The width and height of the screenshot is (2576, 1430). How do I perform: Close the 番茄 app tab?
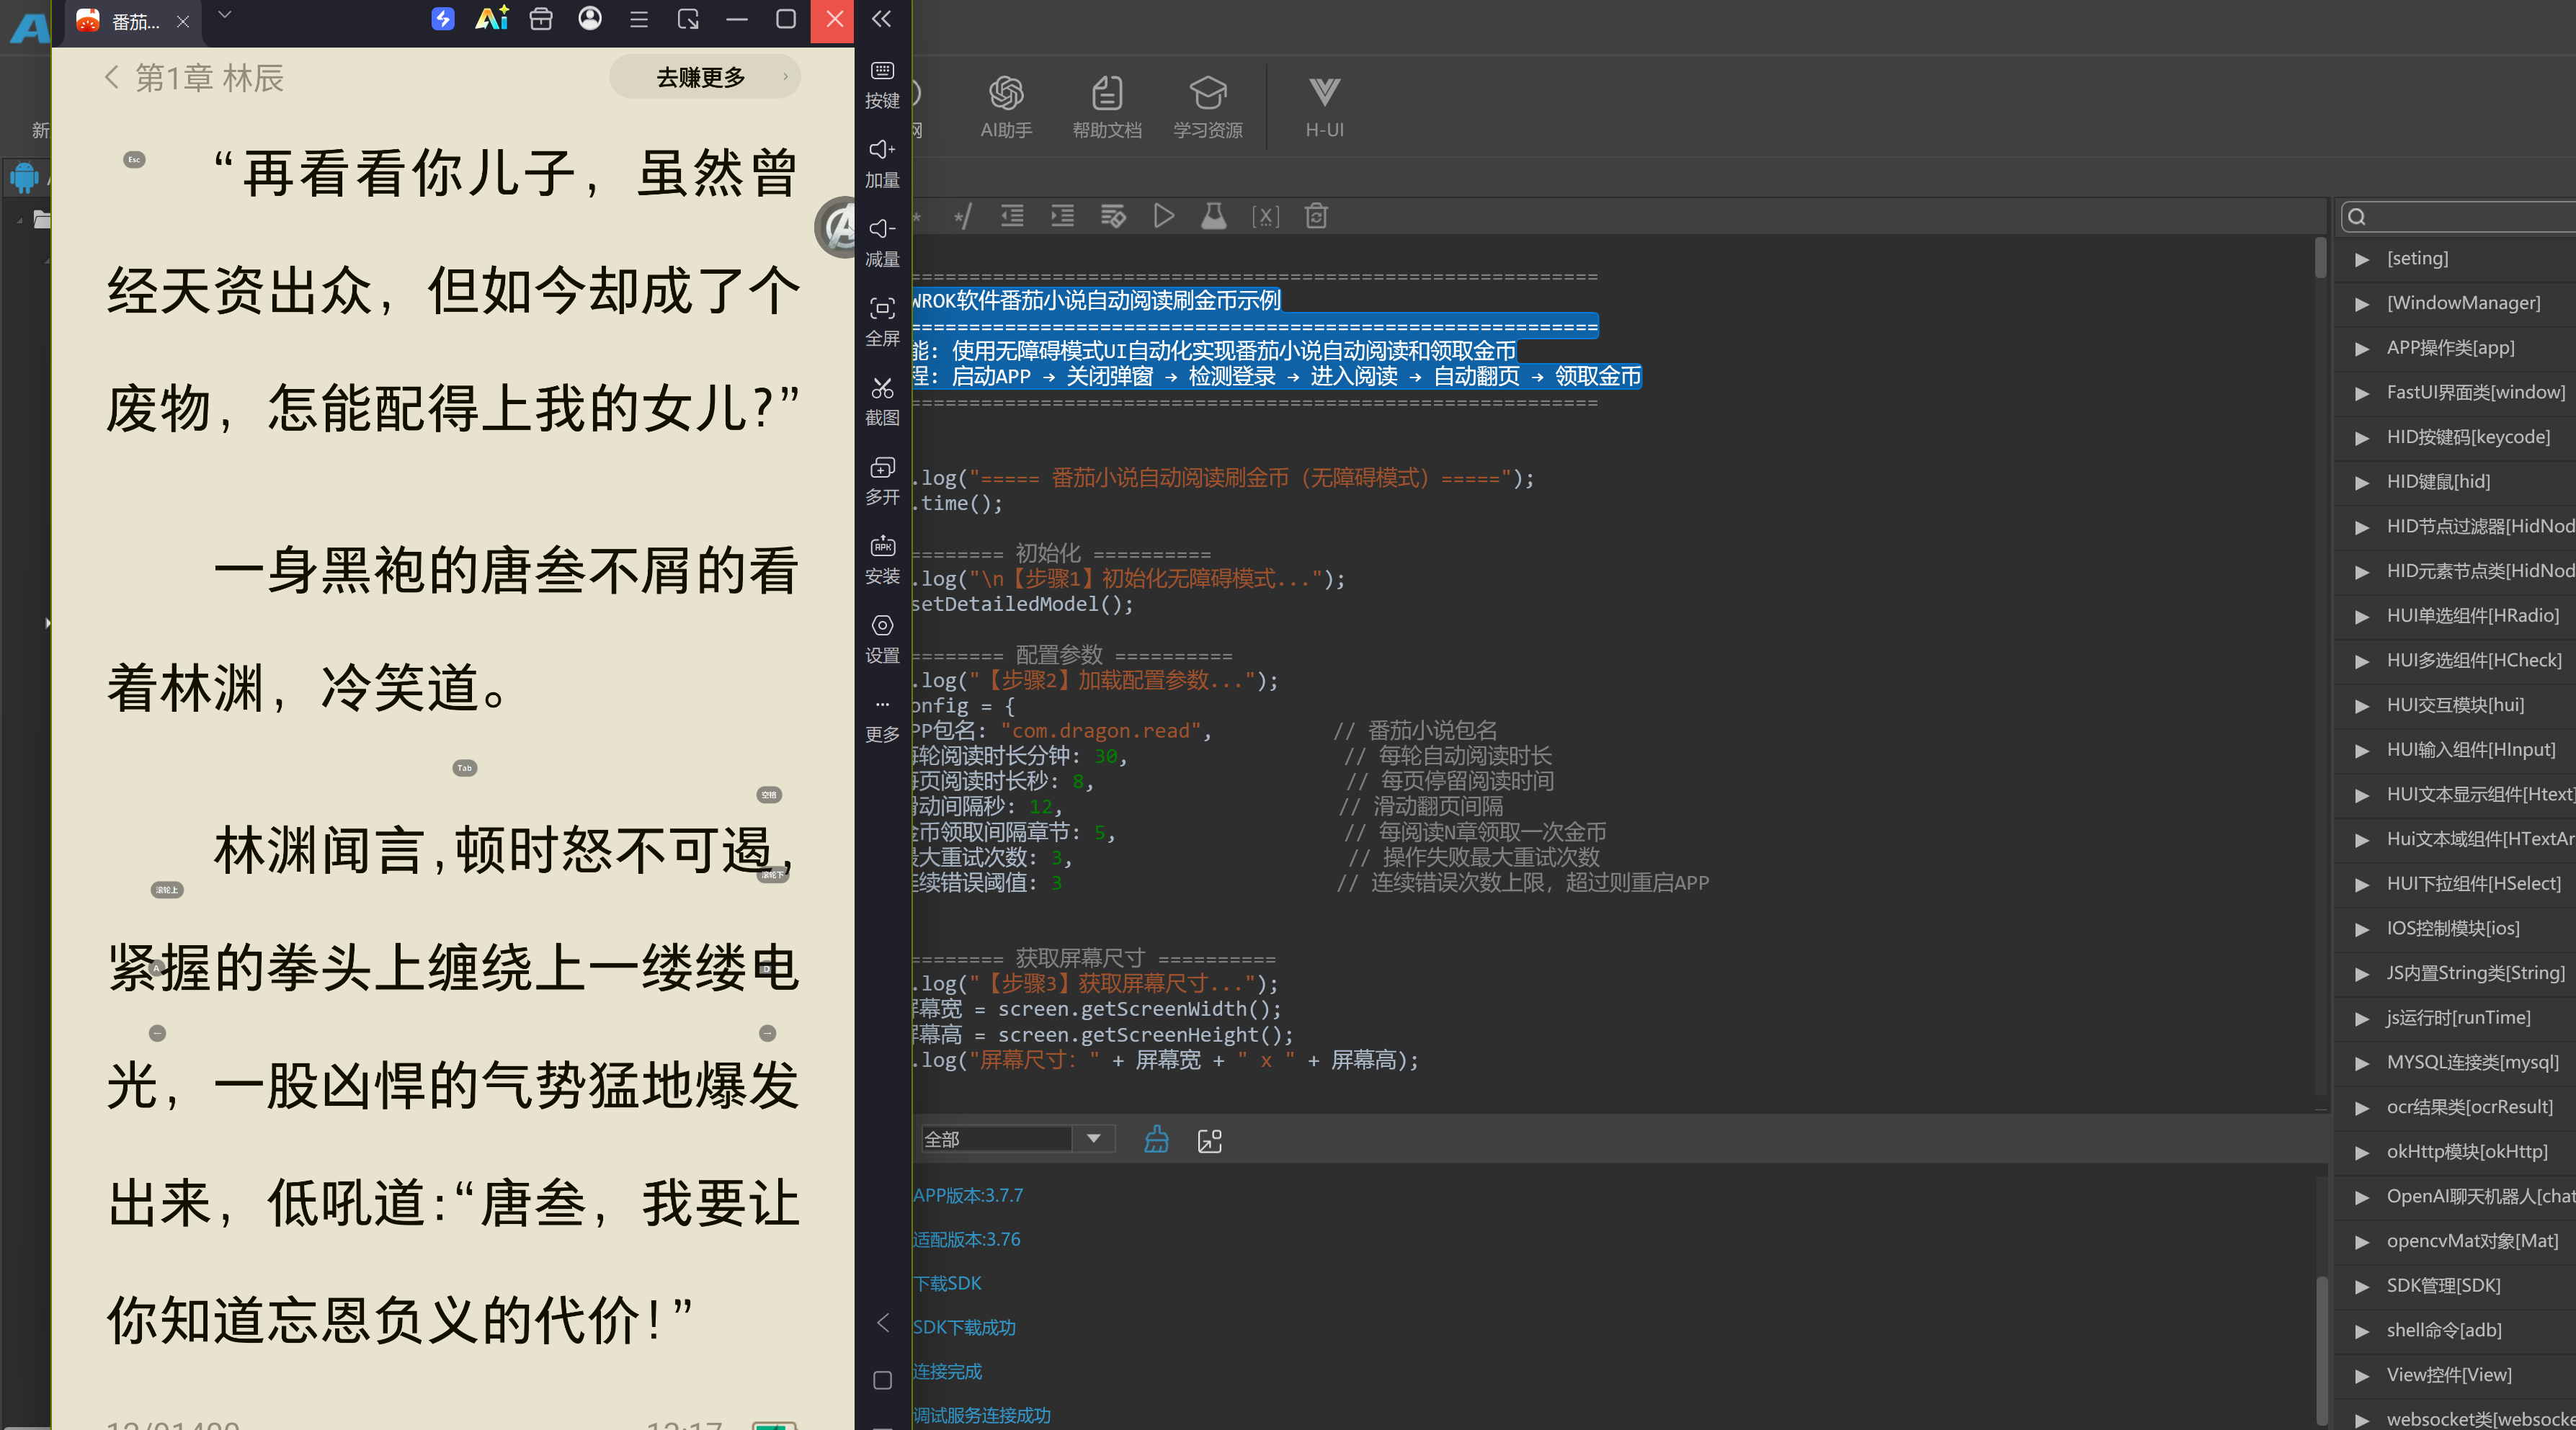(182, 21)
